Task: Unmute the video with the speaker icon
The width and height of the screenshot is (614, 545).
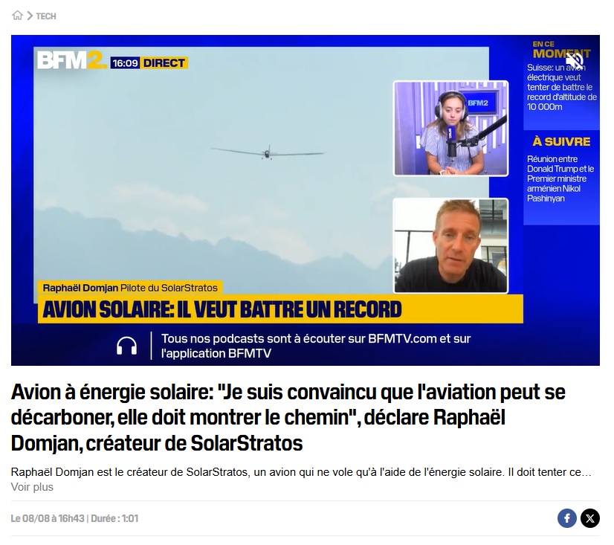Action: (x=575, y=60)
